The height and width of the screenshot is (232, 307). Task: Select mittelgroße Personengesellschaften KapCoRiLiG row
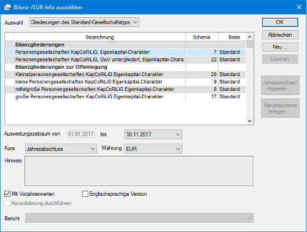click(x=125, y=89)
